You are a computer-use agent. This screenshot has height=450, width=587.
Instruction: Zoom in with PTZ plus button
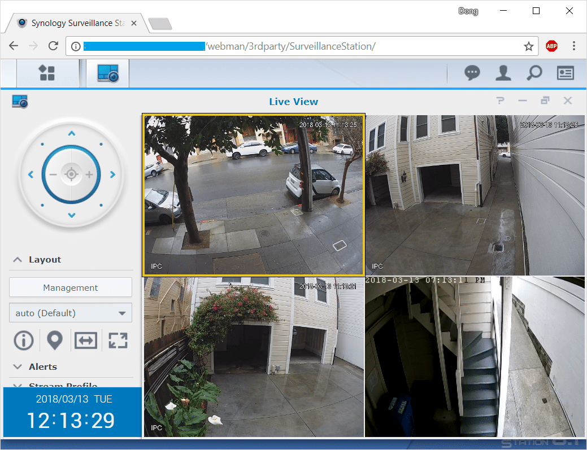tap(89, 174)
